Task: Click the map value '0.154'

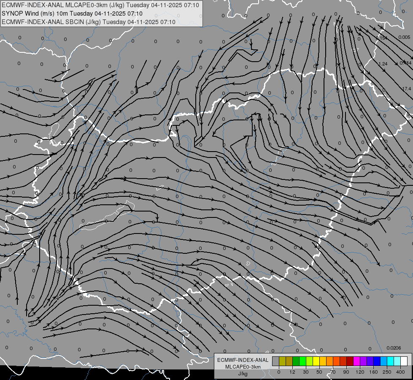Action: point(381,38)
